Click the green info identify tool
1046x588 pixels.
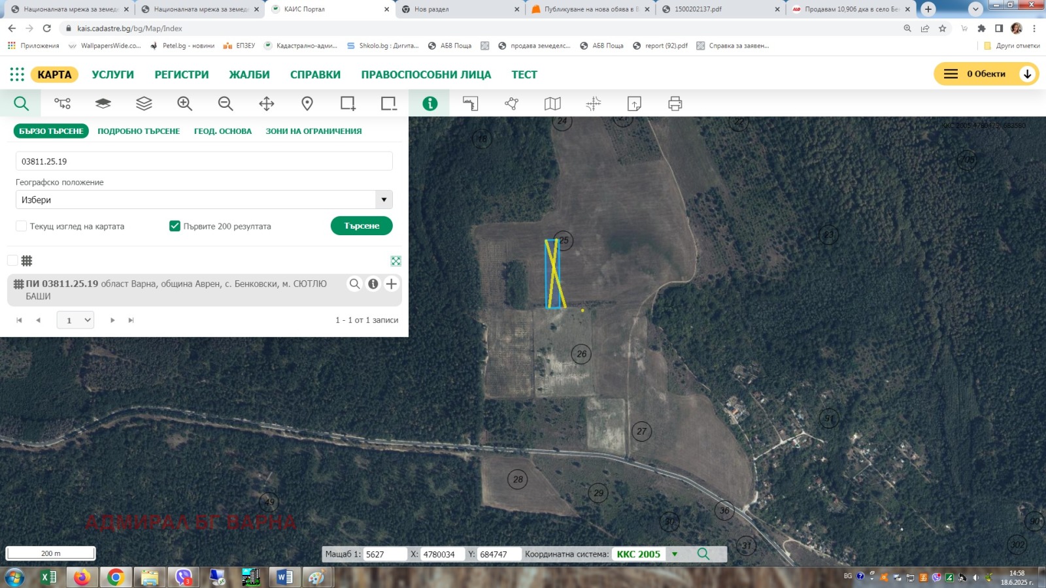point(430,103)
